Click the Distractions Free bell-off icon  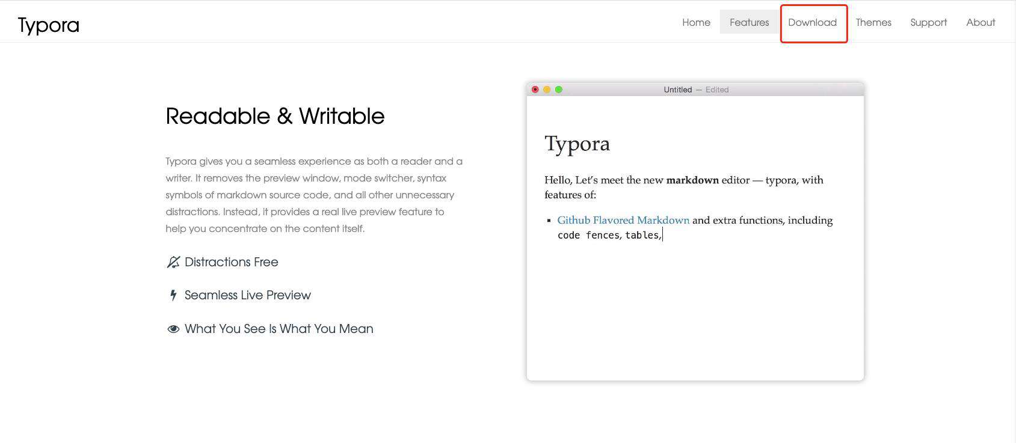pos(173,262)
